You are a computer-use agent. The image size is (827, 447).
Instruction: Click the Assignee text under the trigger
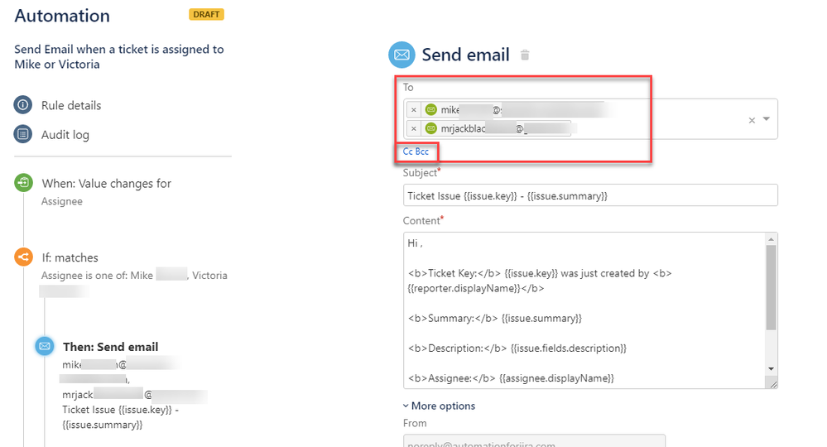click(62, 201)
